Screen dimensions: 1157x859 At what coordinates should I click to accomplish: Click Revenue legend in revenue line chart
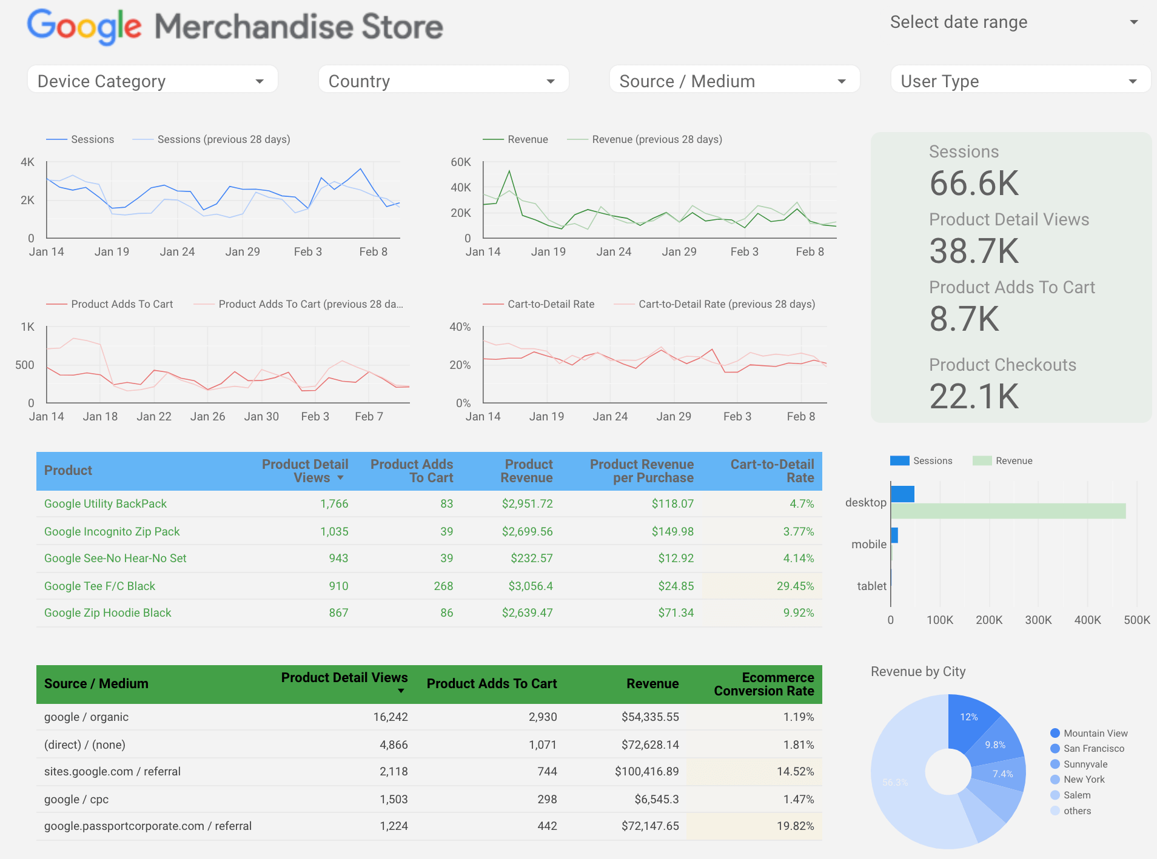pos(515,139)
